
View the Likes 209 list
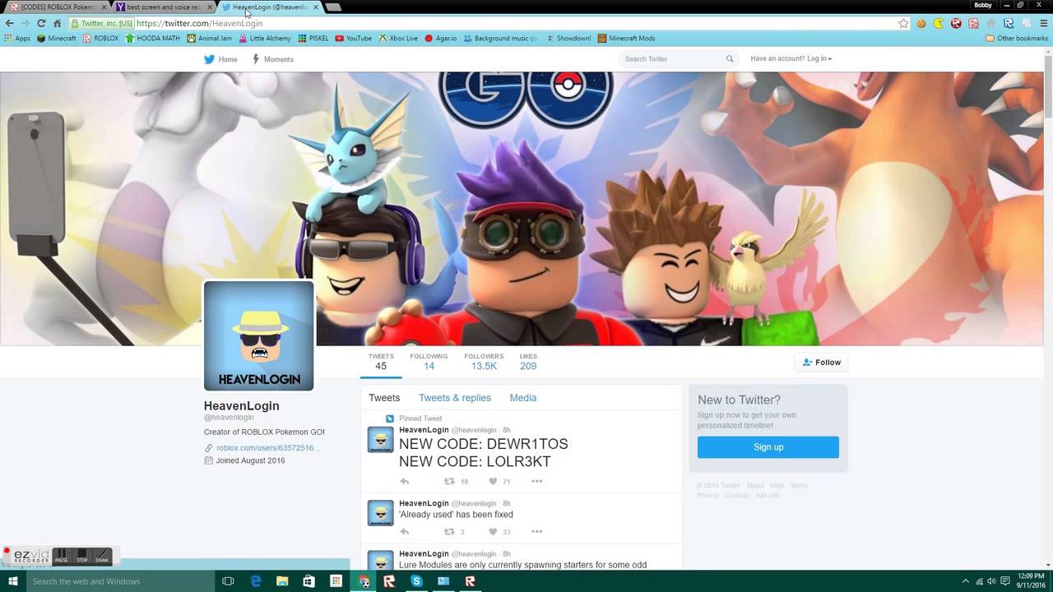coord(528,362)
